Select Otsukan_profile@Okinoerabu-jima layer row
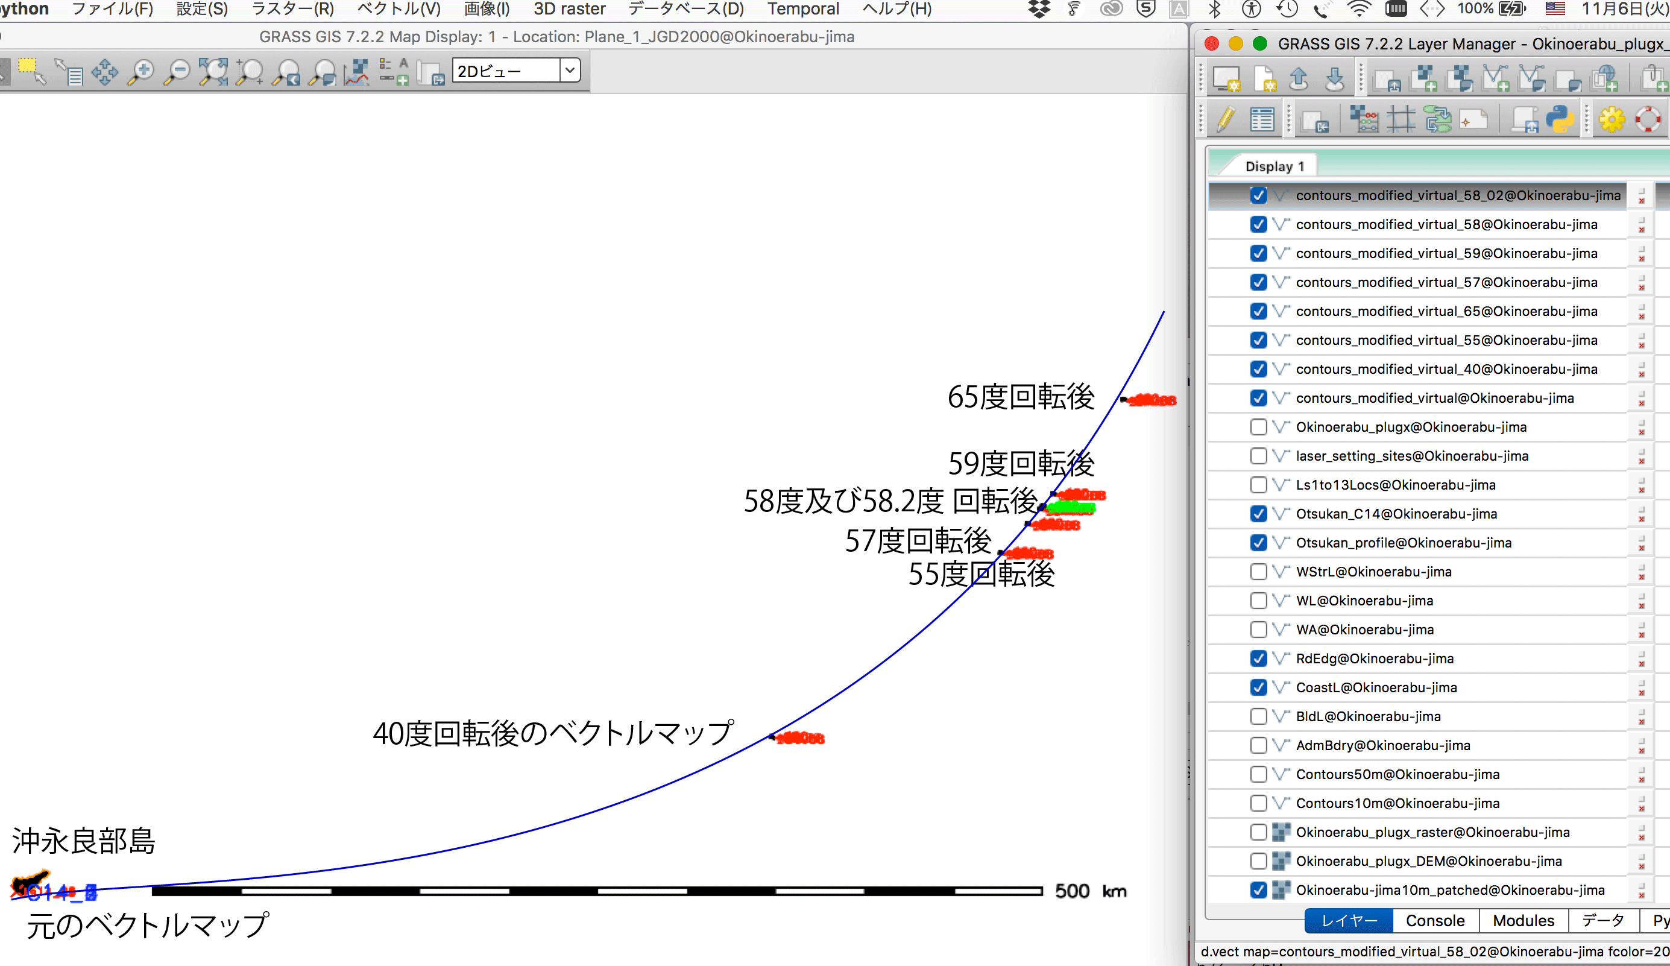The height and width of the screenshot is (966, 1670). pos(1418,543)
